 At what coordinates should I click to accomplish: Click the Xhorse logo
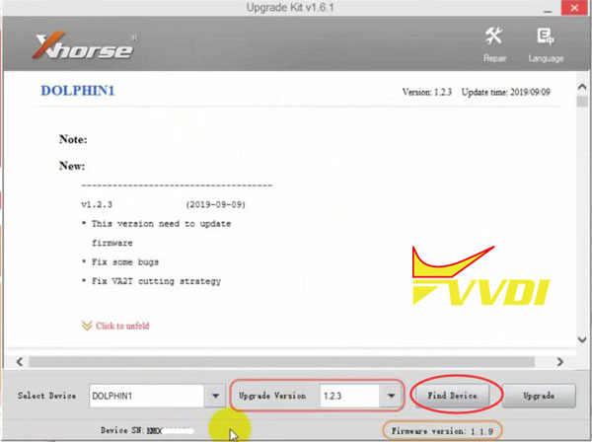pyautogui.click(x=85, y=46)
